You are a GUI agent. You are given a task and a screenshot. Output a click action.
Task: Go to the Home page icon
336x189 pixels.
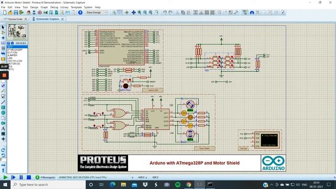click(28, 13)
